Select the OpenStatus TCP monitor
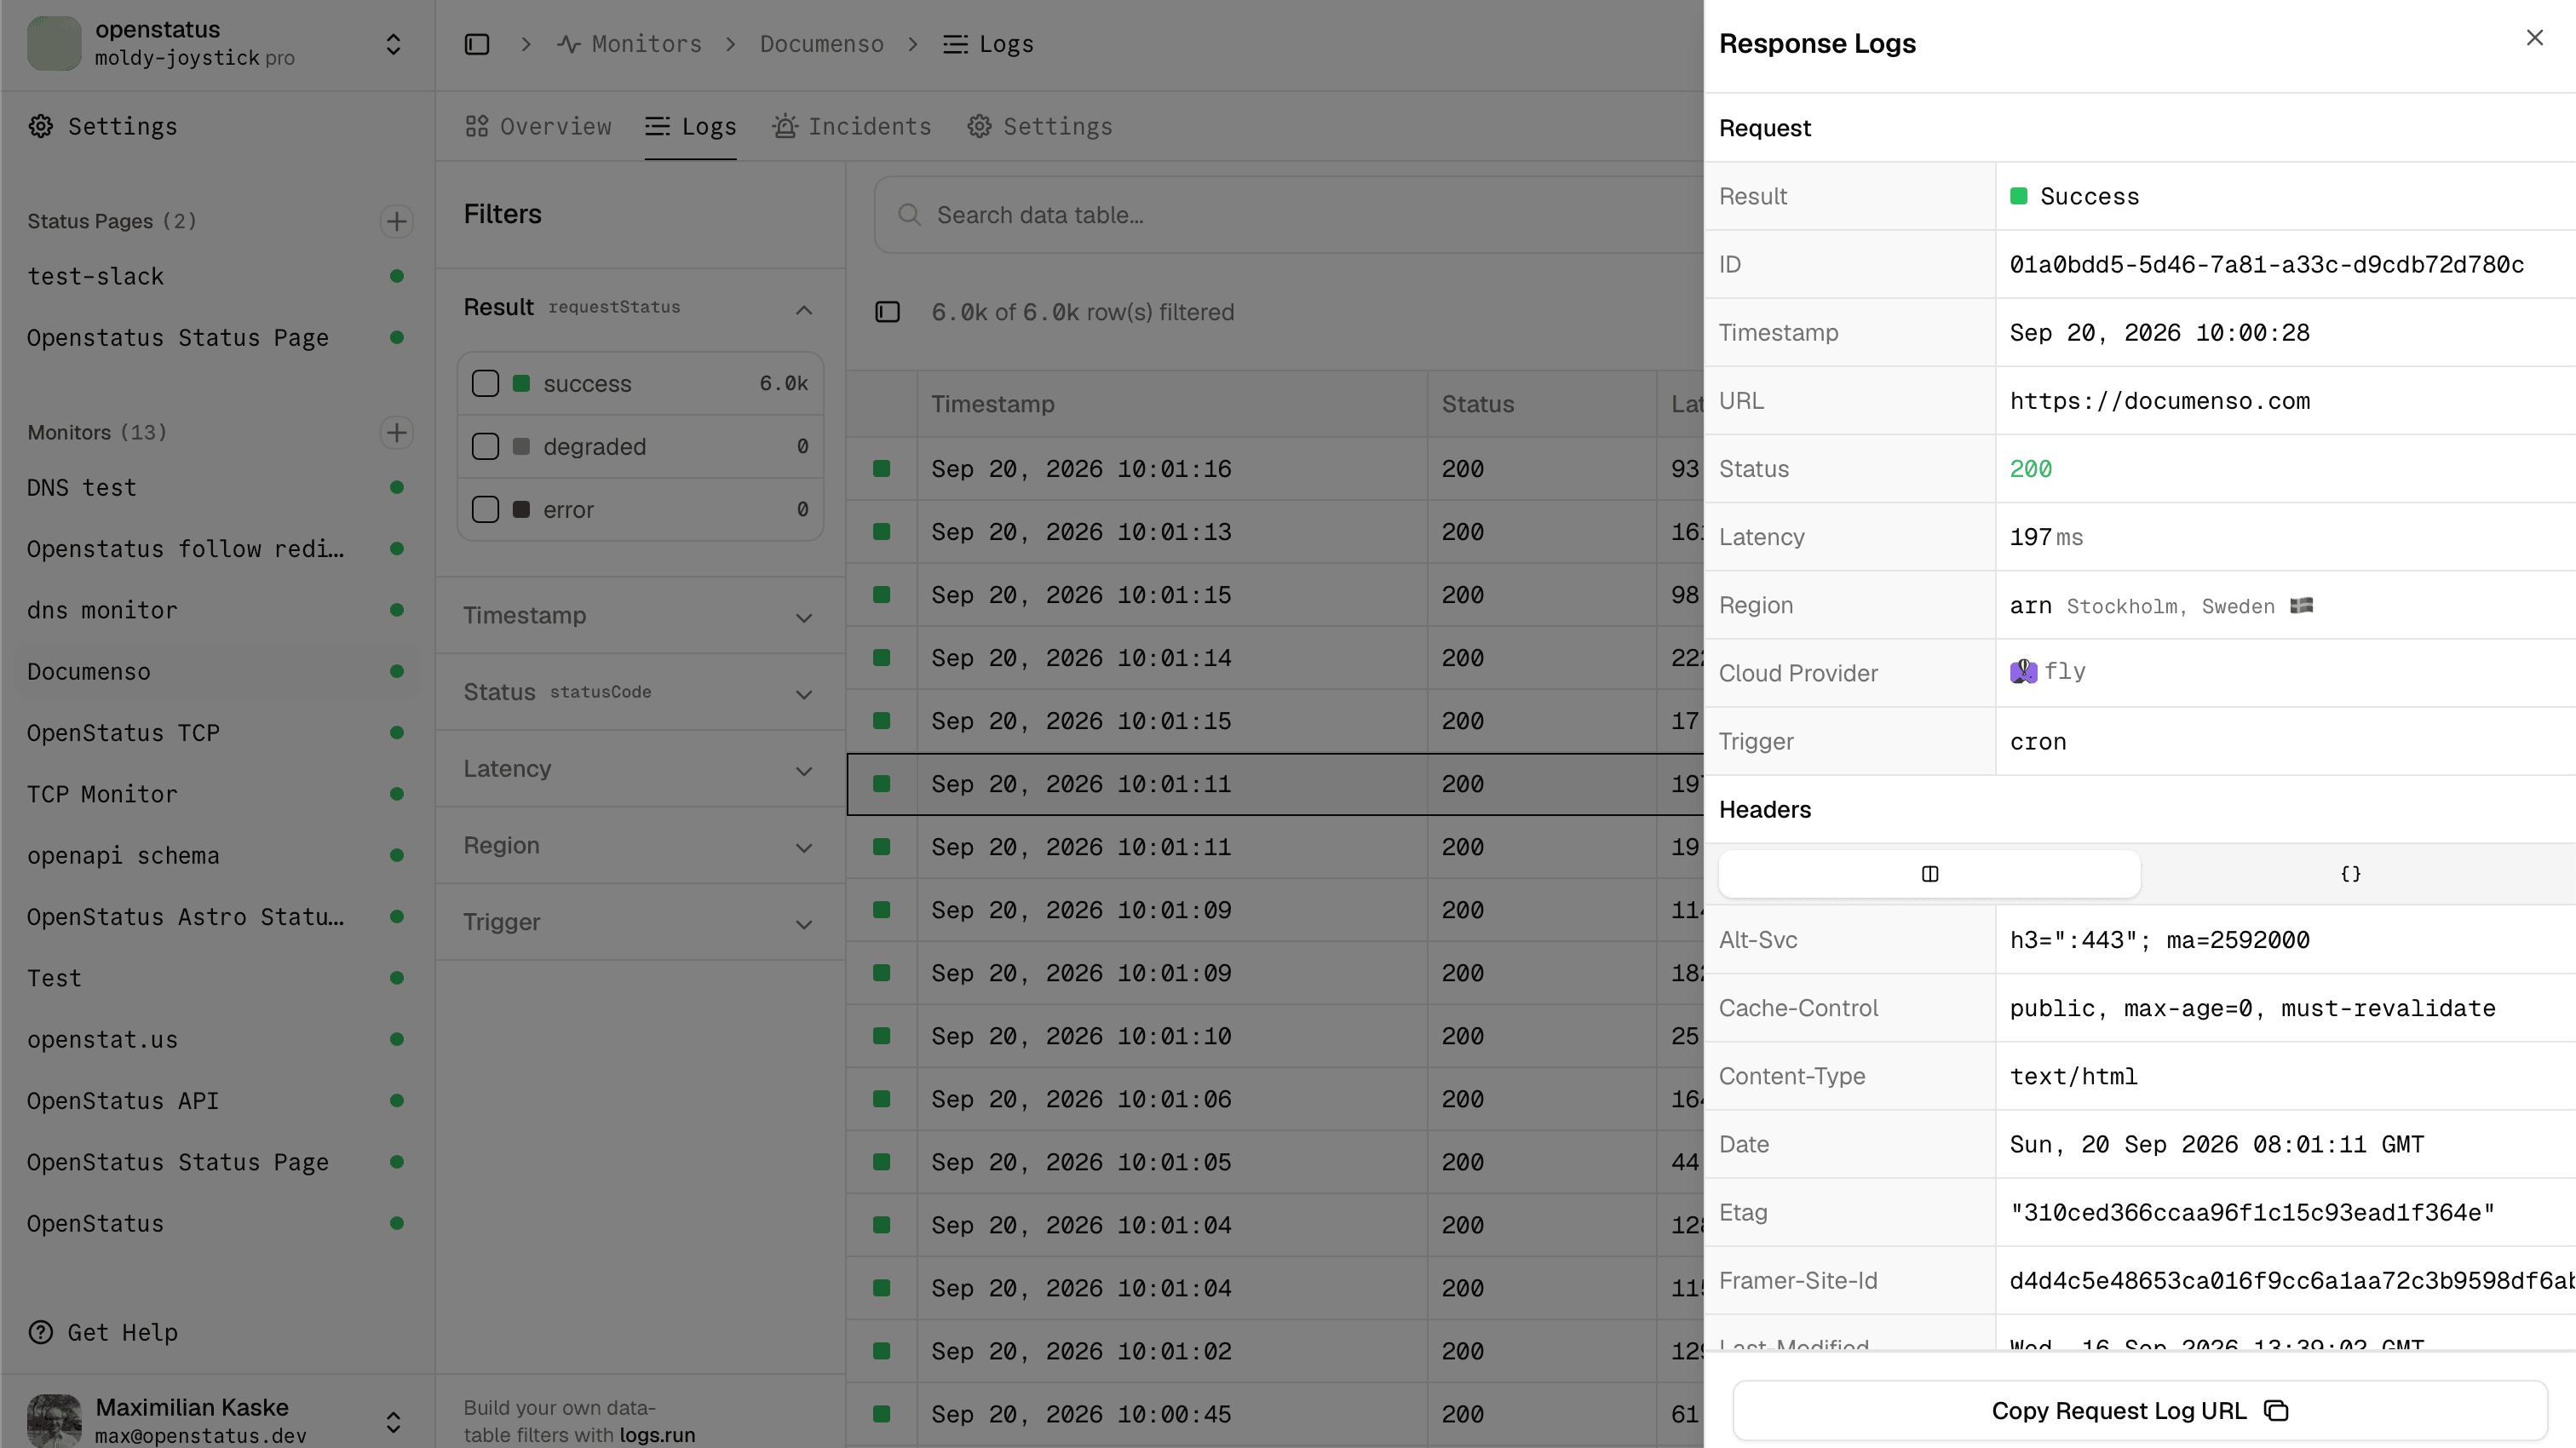 pyautogui.click(x=123, y=732)
